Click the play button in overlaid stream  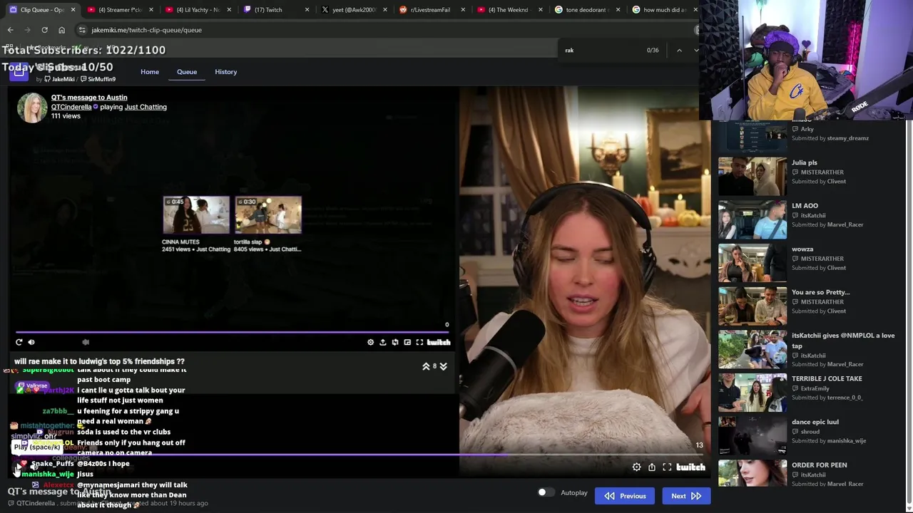[x=18, y=468]
